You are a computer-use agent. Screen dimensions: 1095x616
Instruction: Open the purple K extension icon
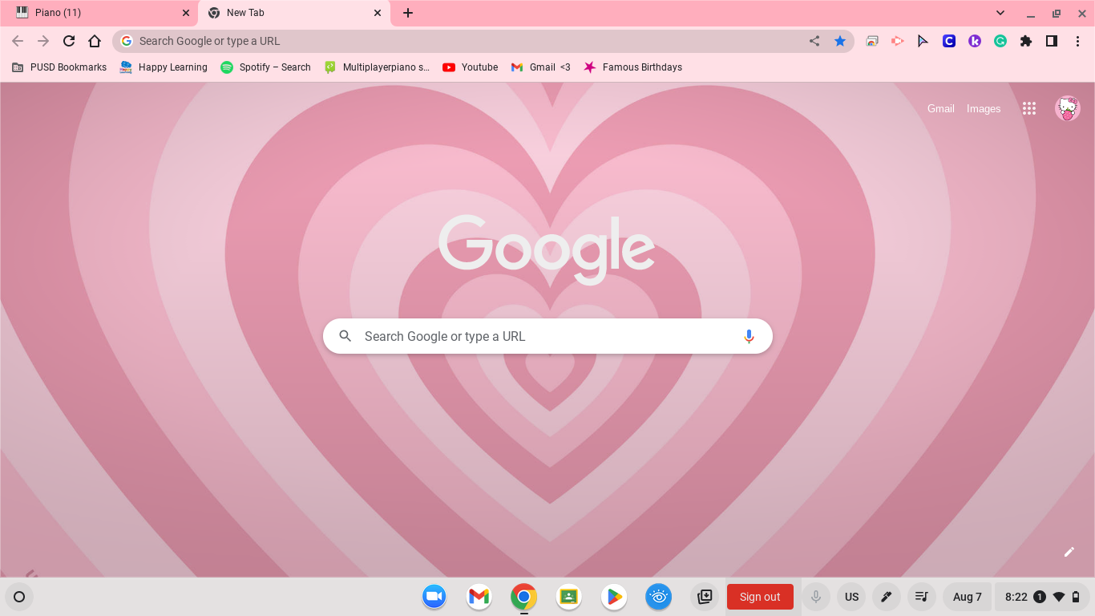click(x=975, y=41)
